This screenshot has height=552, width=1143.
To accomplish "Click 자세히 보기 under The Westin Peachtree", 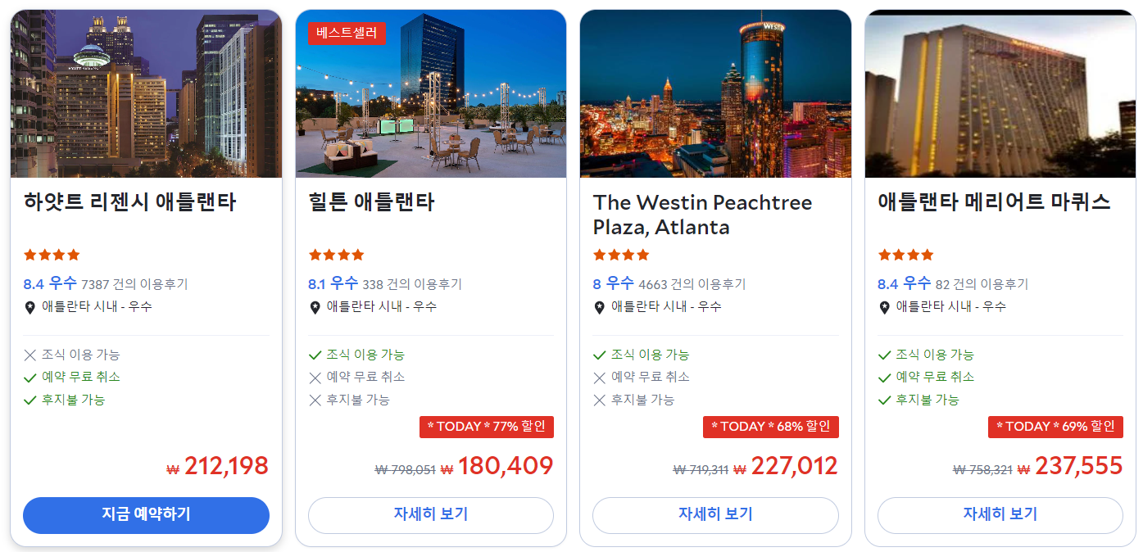I will 715,515.
